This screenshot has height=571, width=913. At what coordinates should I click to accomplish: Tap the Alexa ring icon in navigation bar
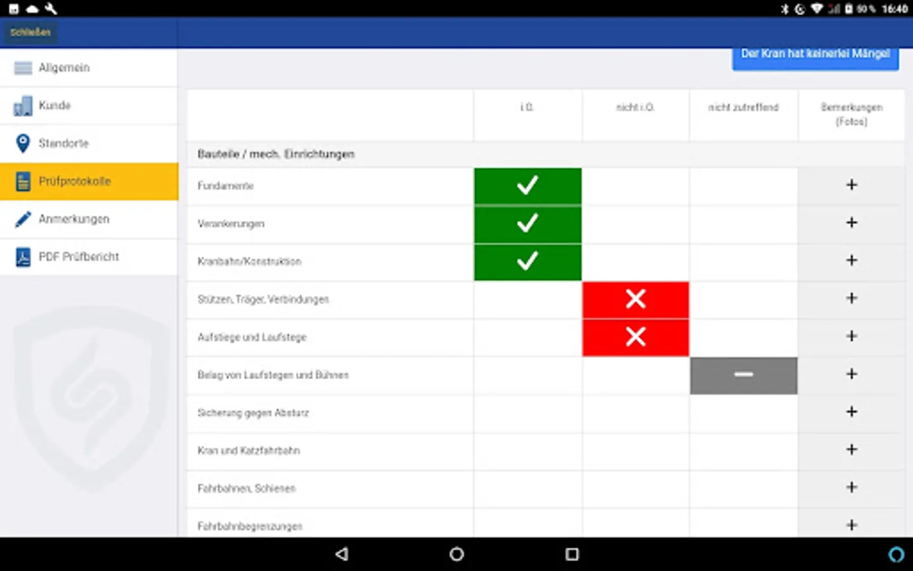(896, 555)
